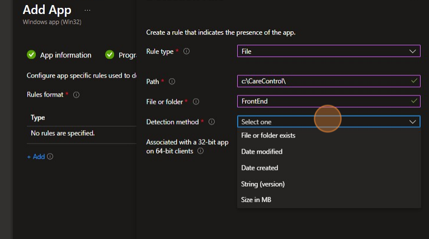Viewport: 429px width, 239px height.
Task: Collapse the Detection method dropdown
Action: click(x=413, y=122)
